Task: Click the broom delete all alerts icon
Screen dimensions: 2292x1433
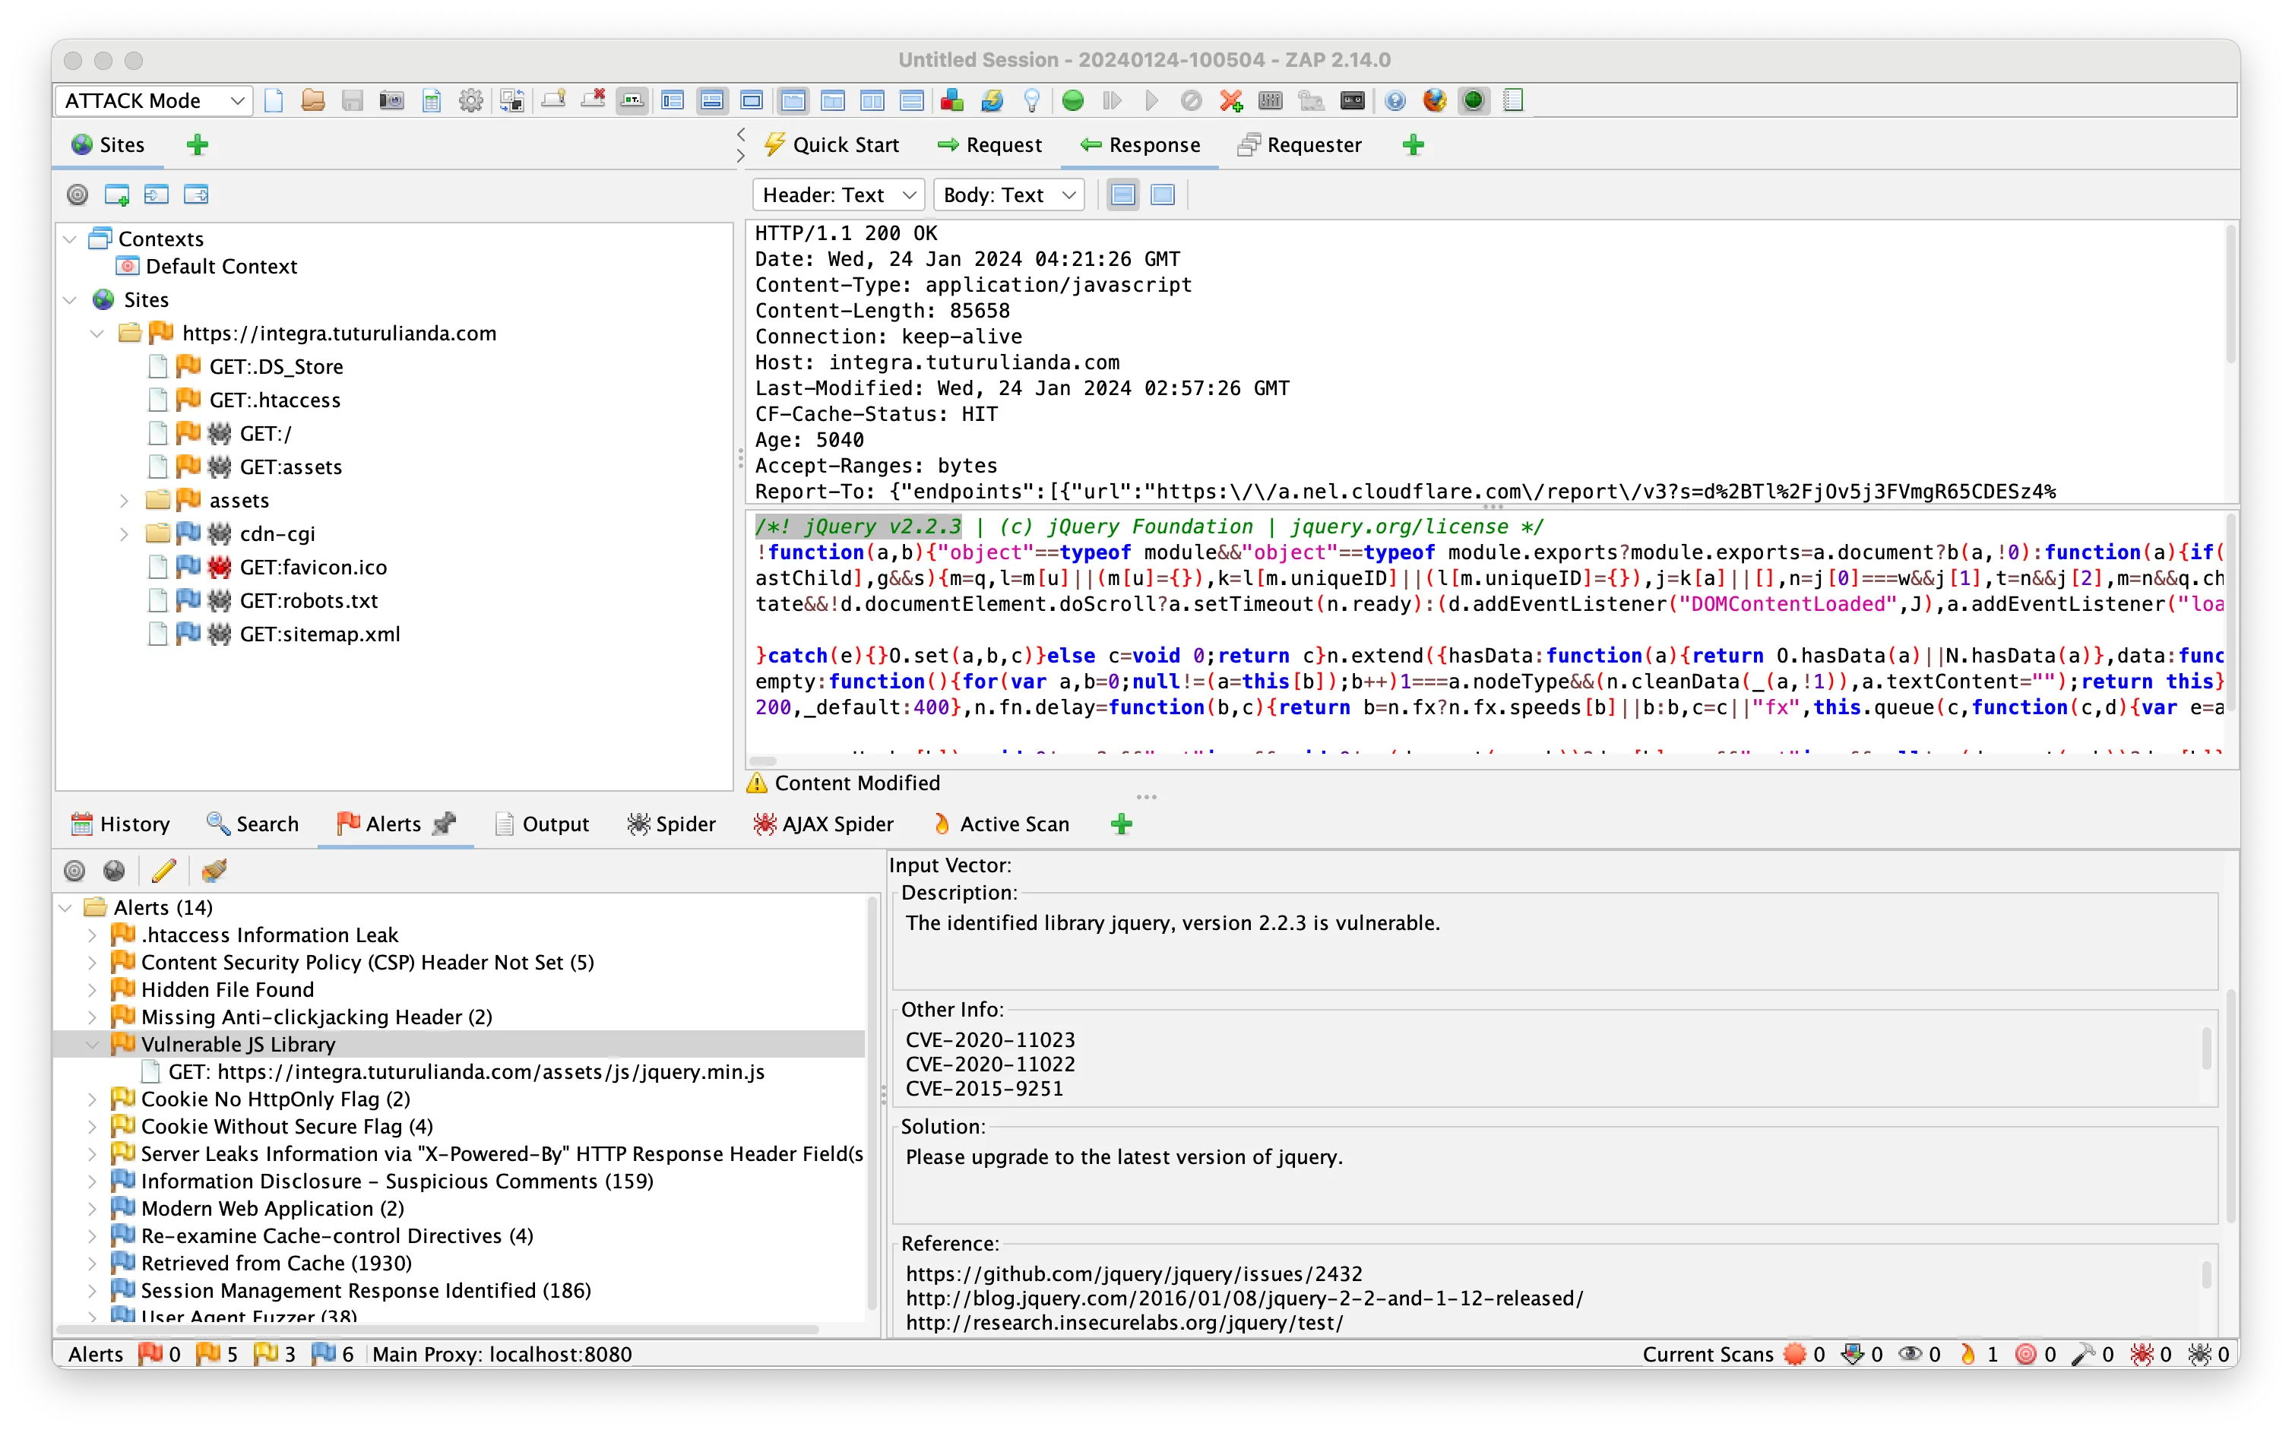Action: 214,870
